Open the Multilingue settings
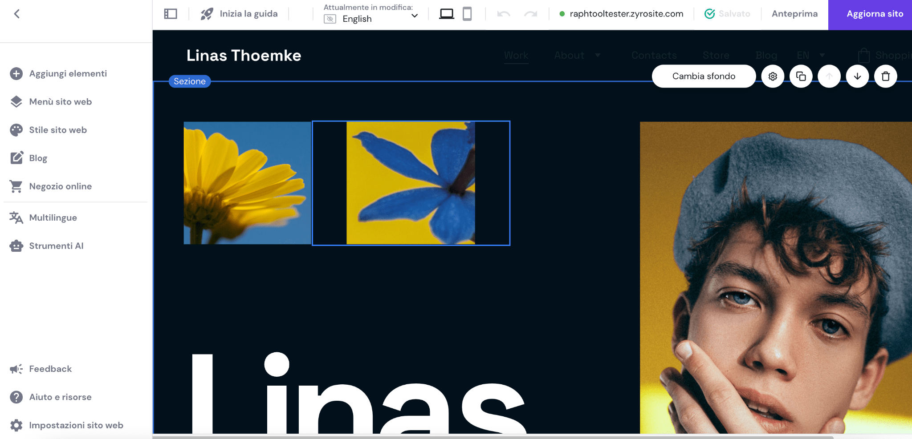Viewport: 912px width, 439px height. (53, 217)
